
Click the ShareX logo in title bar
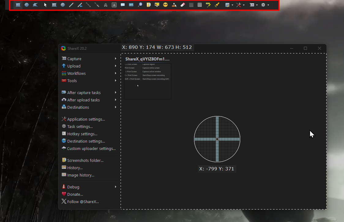click(63, 48)
